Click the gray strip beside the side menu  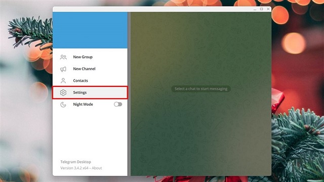(129, 94)
